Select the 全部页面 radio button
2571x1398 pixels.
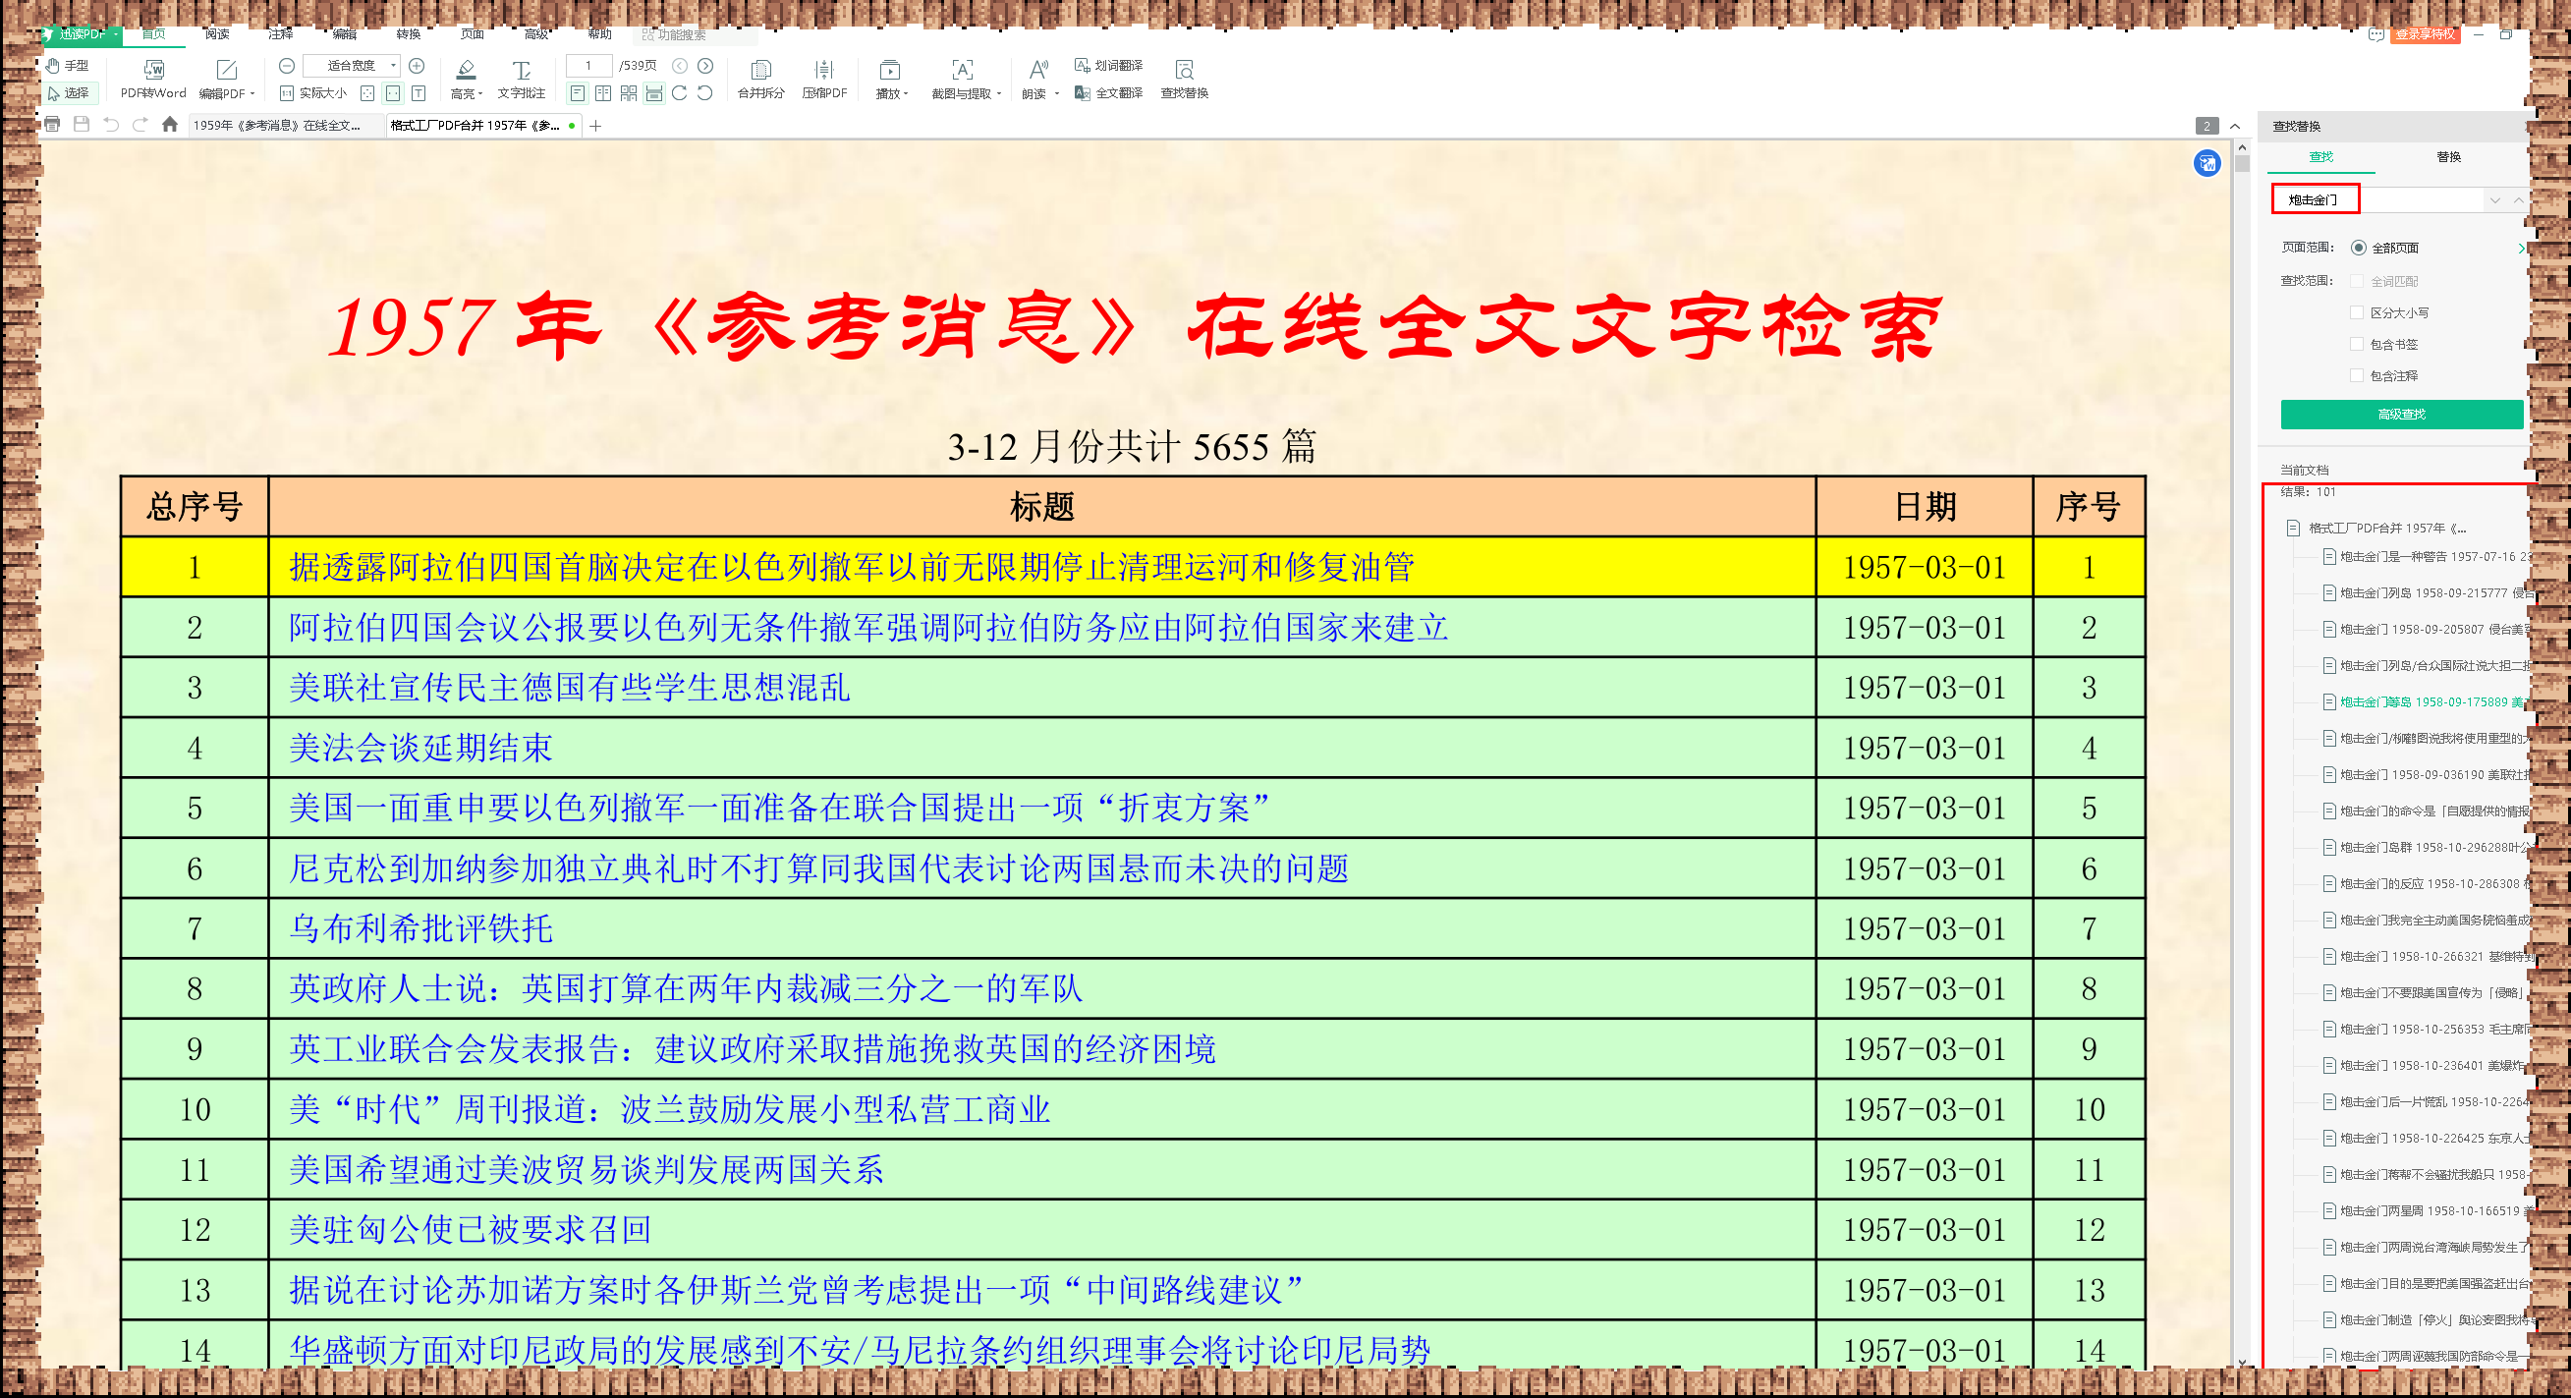tap(2359, 248)
